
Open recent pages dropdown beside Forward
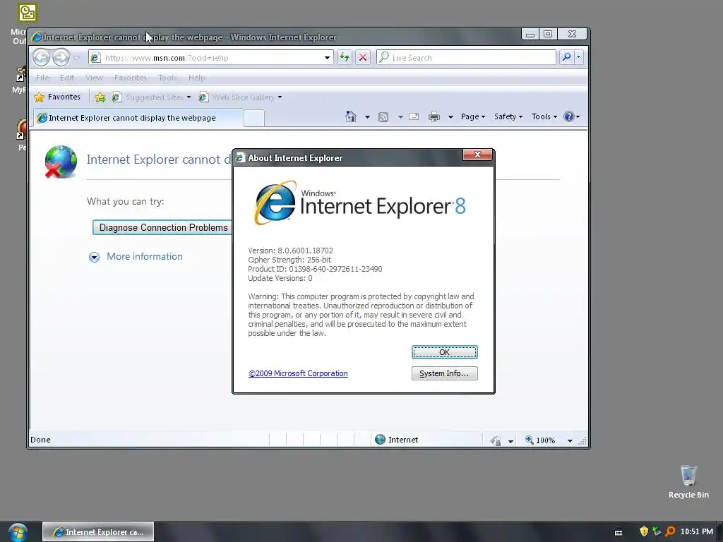pyautogui.click(x=77, y=58)
